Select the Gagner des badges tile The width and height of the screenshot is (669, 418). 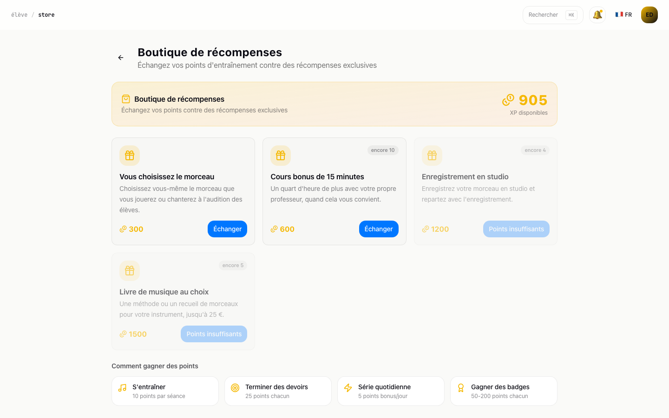pos(504,391)
